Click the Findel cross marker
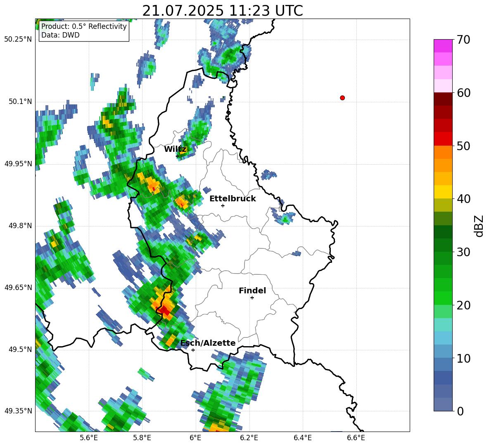Screen dimensions: 489x446 [x=252, y=298]
